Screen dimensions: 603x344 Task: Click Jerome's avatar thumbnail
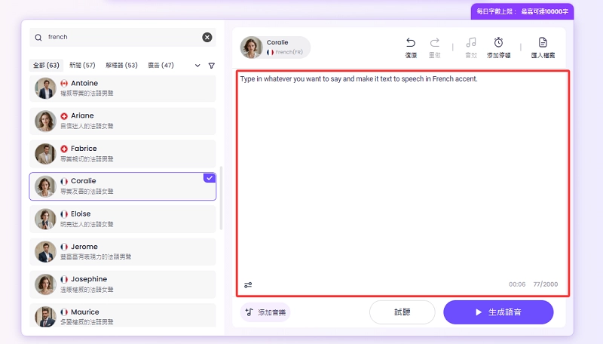[45, 252]
